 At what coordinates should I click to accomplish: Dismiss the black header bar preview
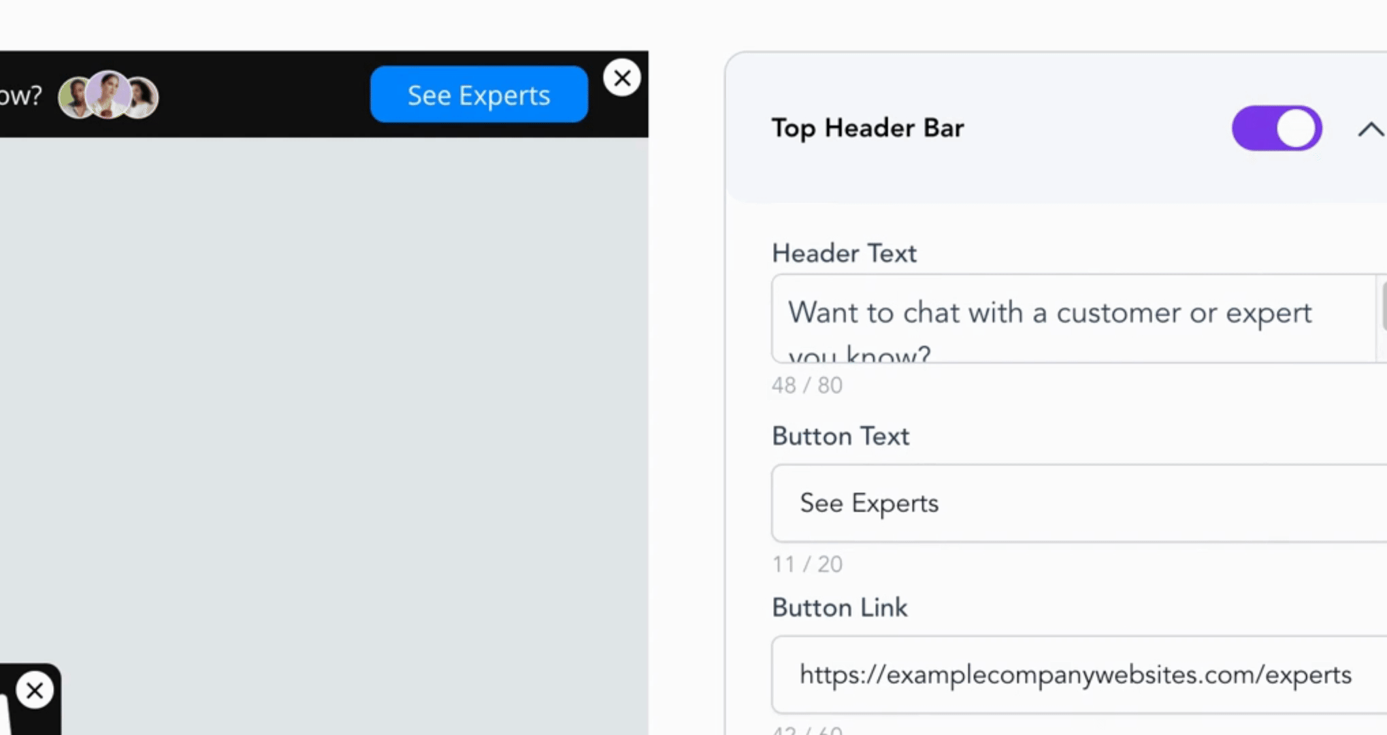(x=621, y=78)
